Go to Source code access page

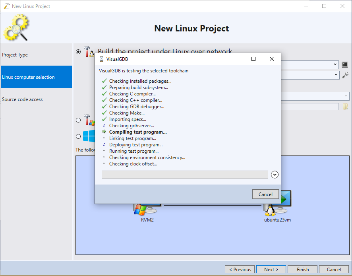pos(37,99)
